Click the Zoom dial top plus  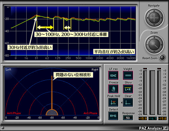(154, 37)
